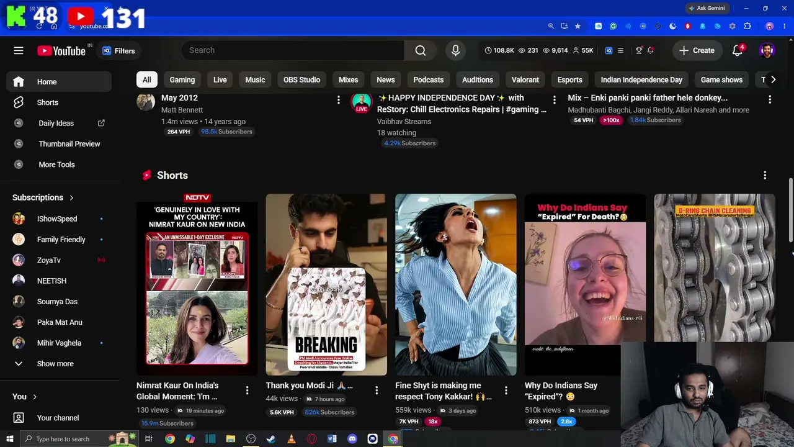
Task: Select the Music filter chip
Action: (255, 79)
